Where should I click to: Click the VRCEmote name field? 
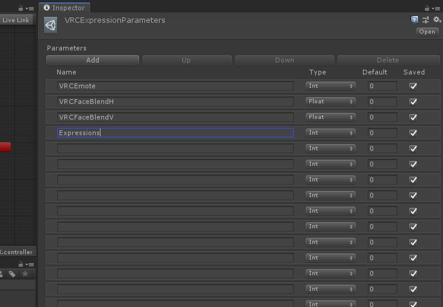pyautogui.click(x=175, y=86)
